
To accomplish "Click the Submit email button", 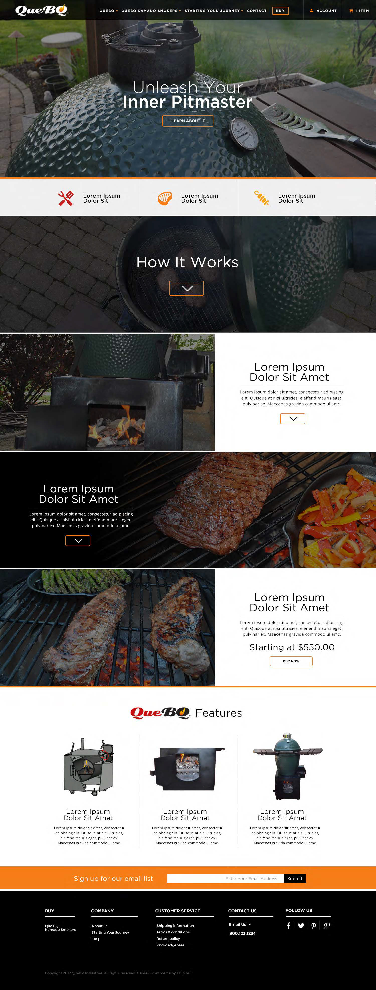I will (x=295, y=878).
